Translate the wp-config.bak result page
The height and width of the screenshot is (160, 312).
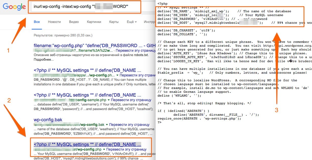pos(129,125)
